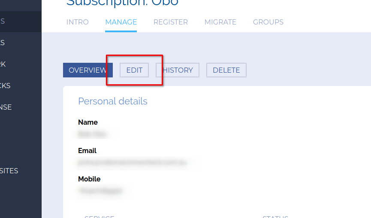The height and width of the screenshot is (218, 371).
Task: Go to the REGISTER tab
Action: coord(170,22)
